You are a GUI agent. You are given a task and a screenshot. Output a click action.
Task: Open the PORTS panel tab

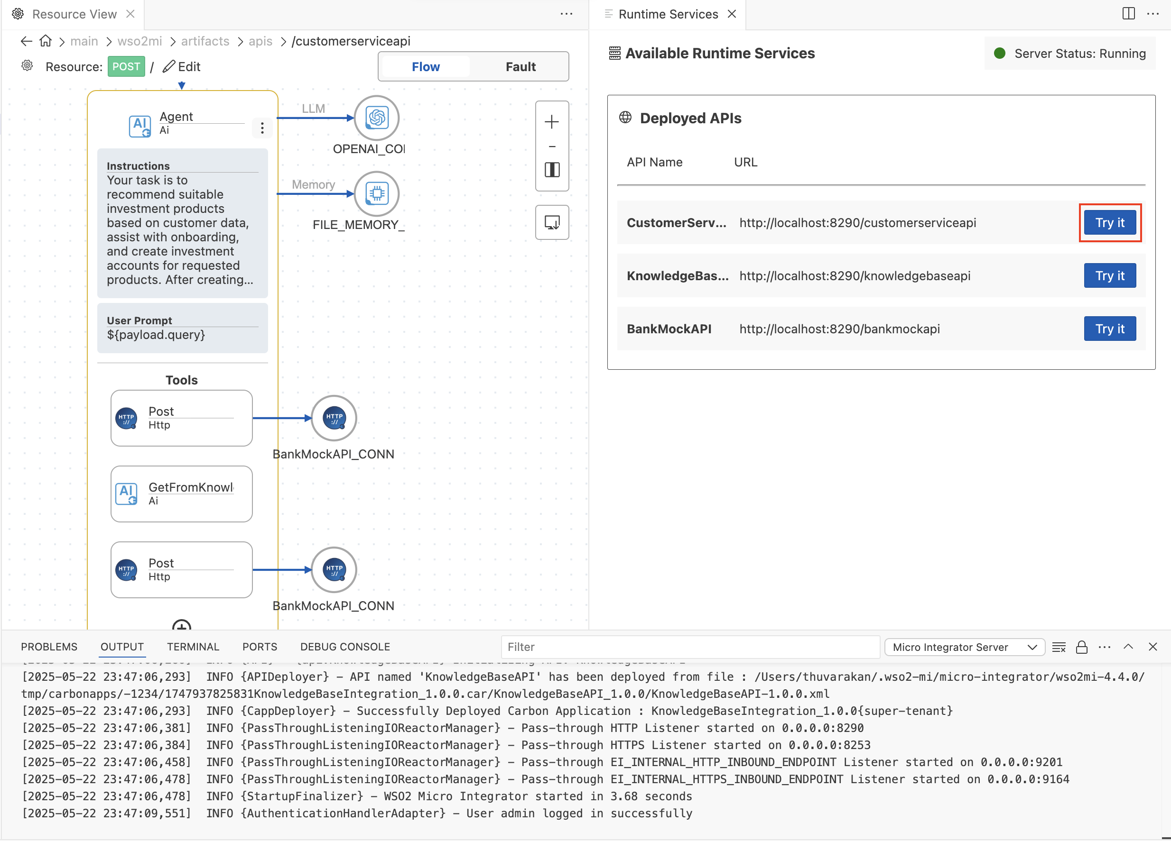260,647
